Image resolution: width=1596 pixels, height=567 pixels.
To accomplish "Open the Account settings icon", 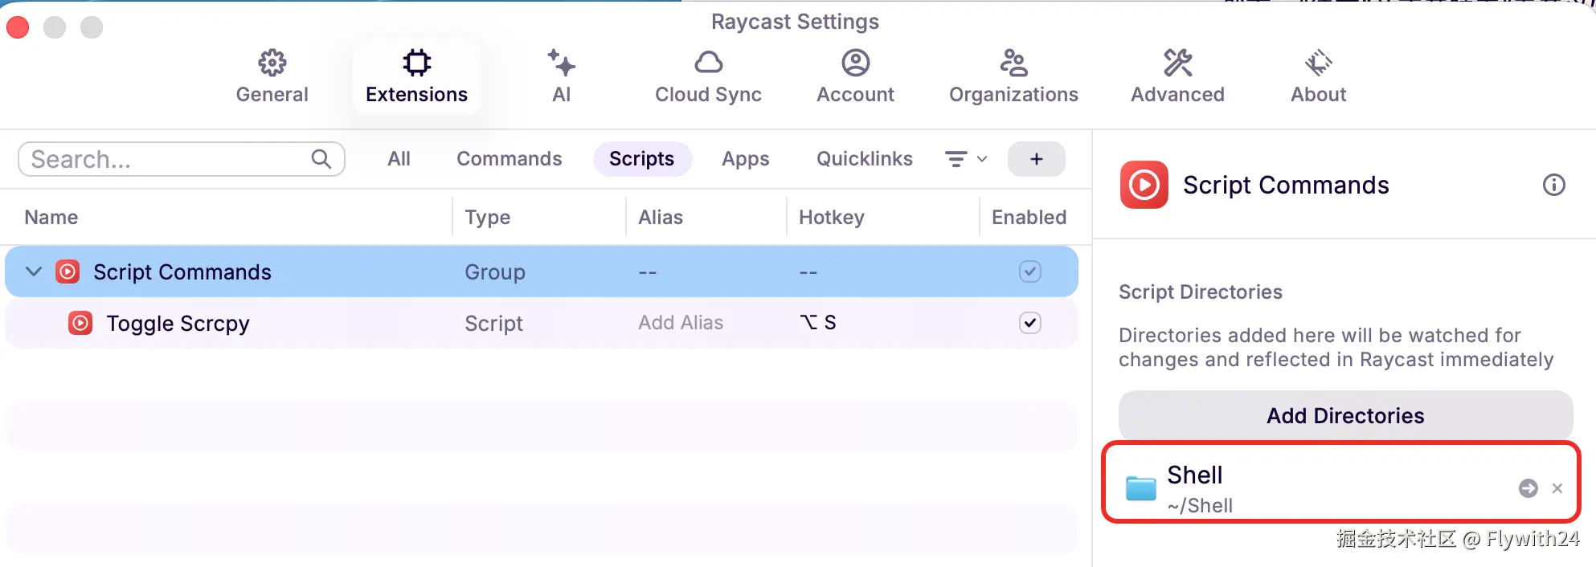I will (855, 63).
